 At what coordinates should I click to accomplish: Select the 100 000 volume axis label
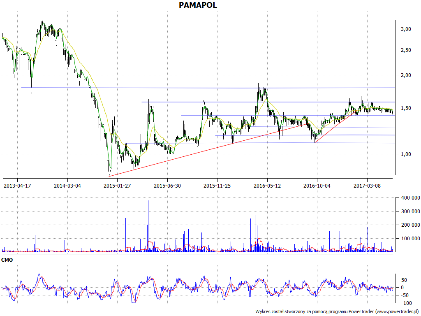(x=411, y=239)
